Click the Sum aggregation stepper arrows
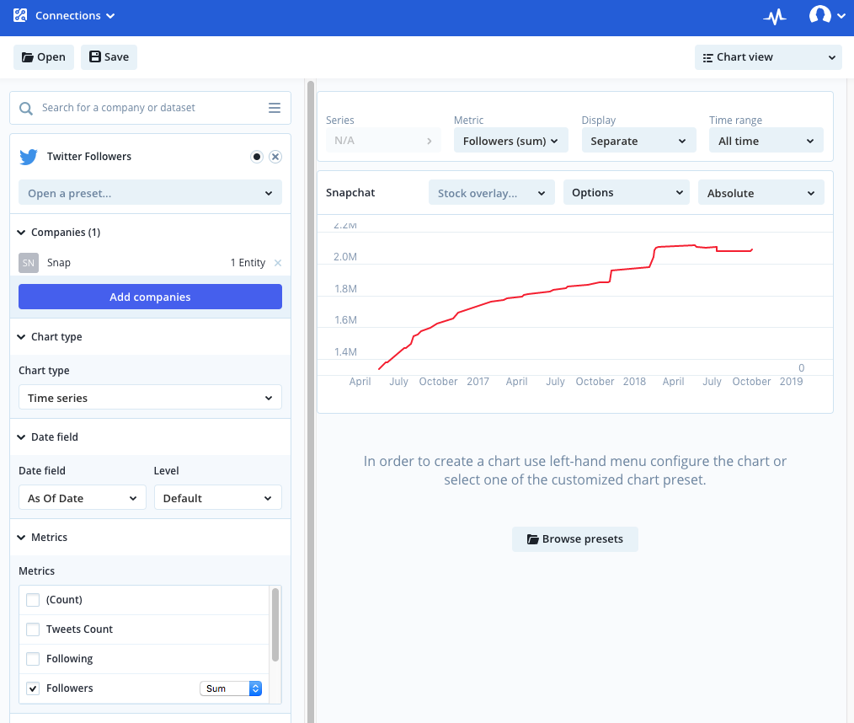The width and height of the screenshot is (854, 723). pyautogui.click(x=254, y=688)
